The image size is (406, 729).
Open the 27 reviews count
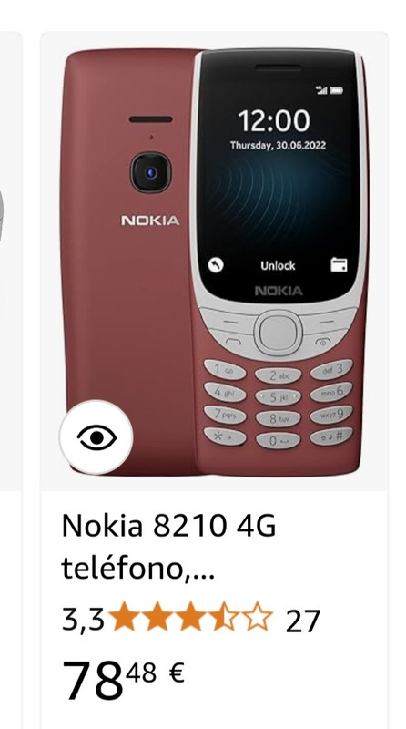[x=303, y=621]
